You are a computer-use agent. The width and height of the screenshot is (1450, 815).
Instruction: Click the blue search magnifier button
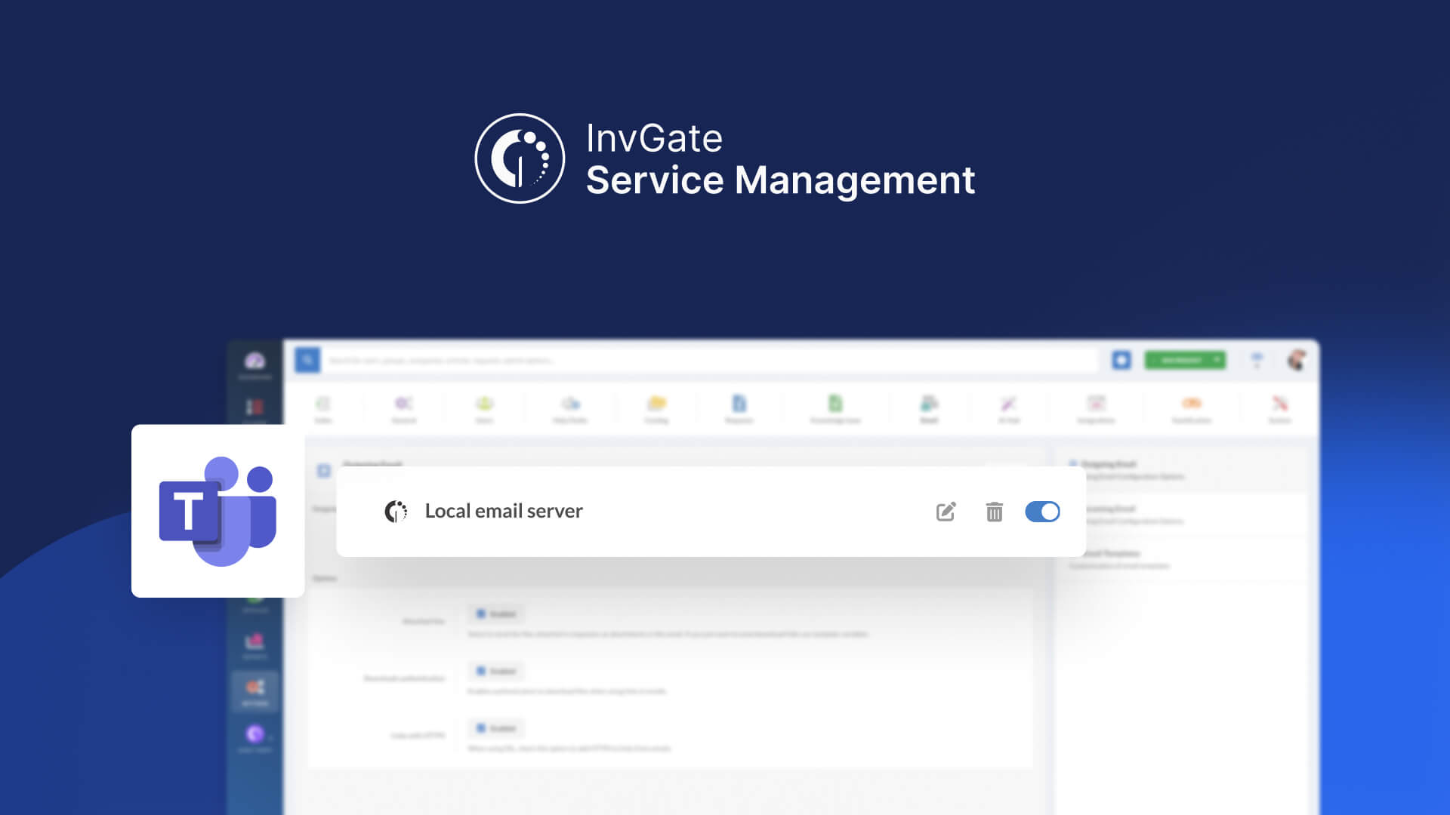point(307,360)
